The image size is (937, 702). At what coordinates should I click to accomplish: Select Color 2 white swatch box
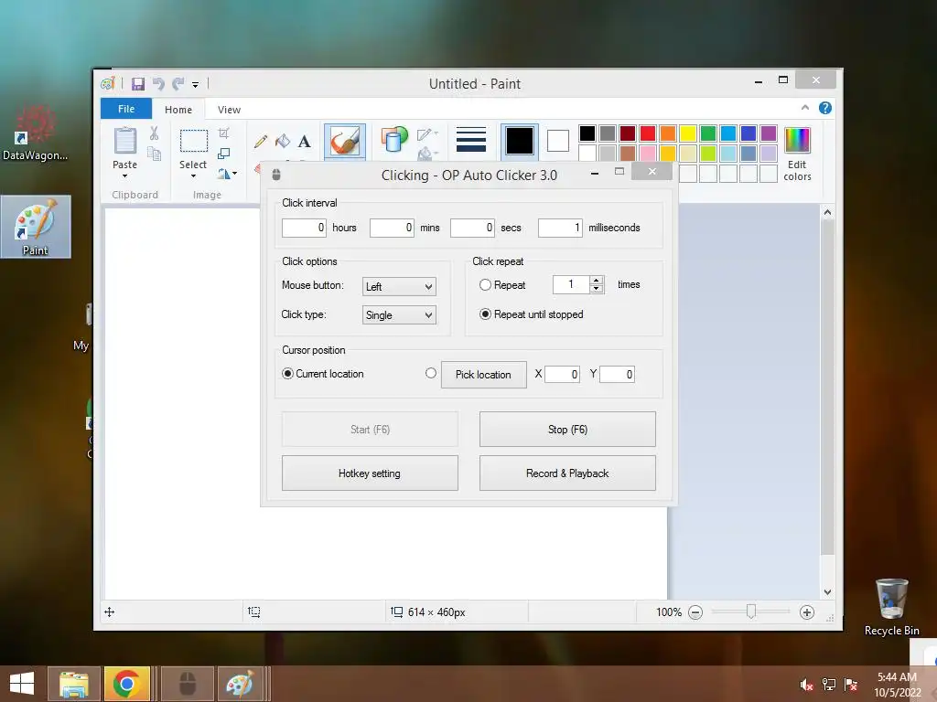click(557, 141)
